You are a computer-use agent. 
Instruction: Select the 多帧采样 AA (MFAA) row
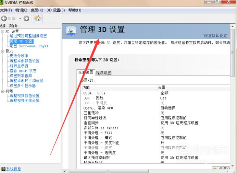click(155, 128)
